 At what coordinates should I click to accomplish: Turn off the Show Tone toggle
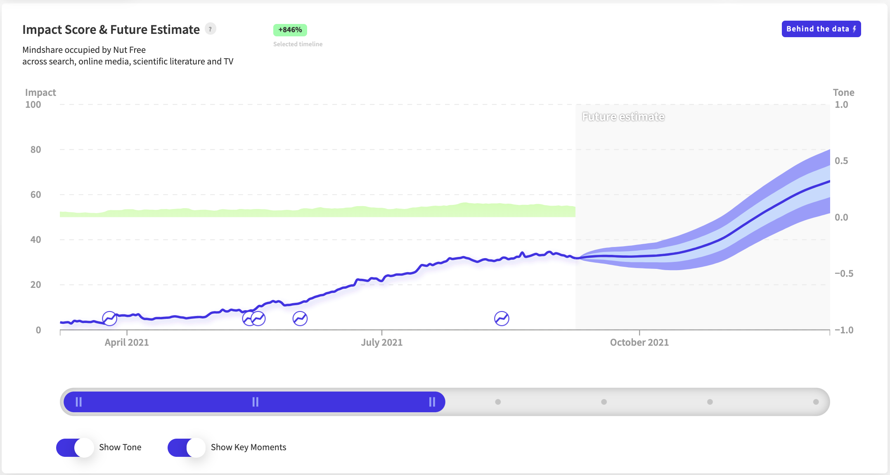(75, 447)
